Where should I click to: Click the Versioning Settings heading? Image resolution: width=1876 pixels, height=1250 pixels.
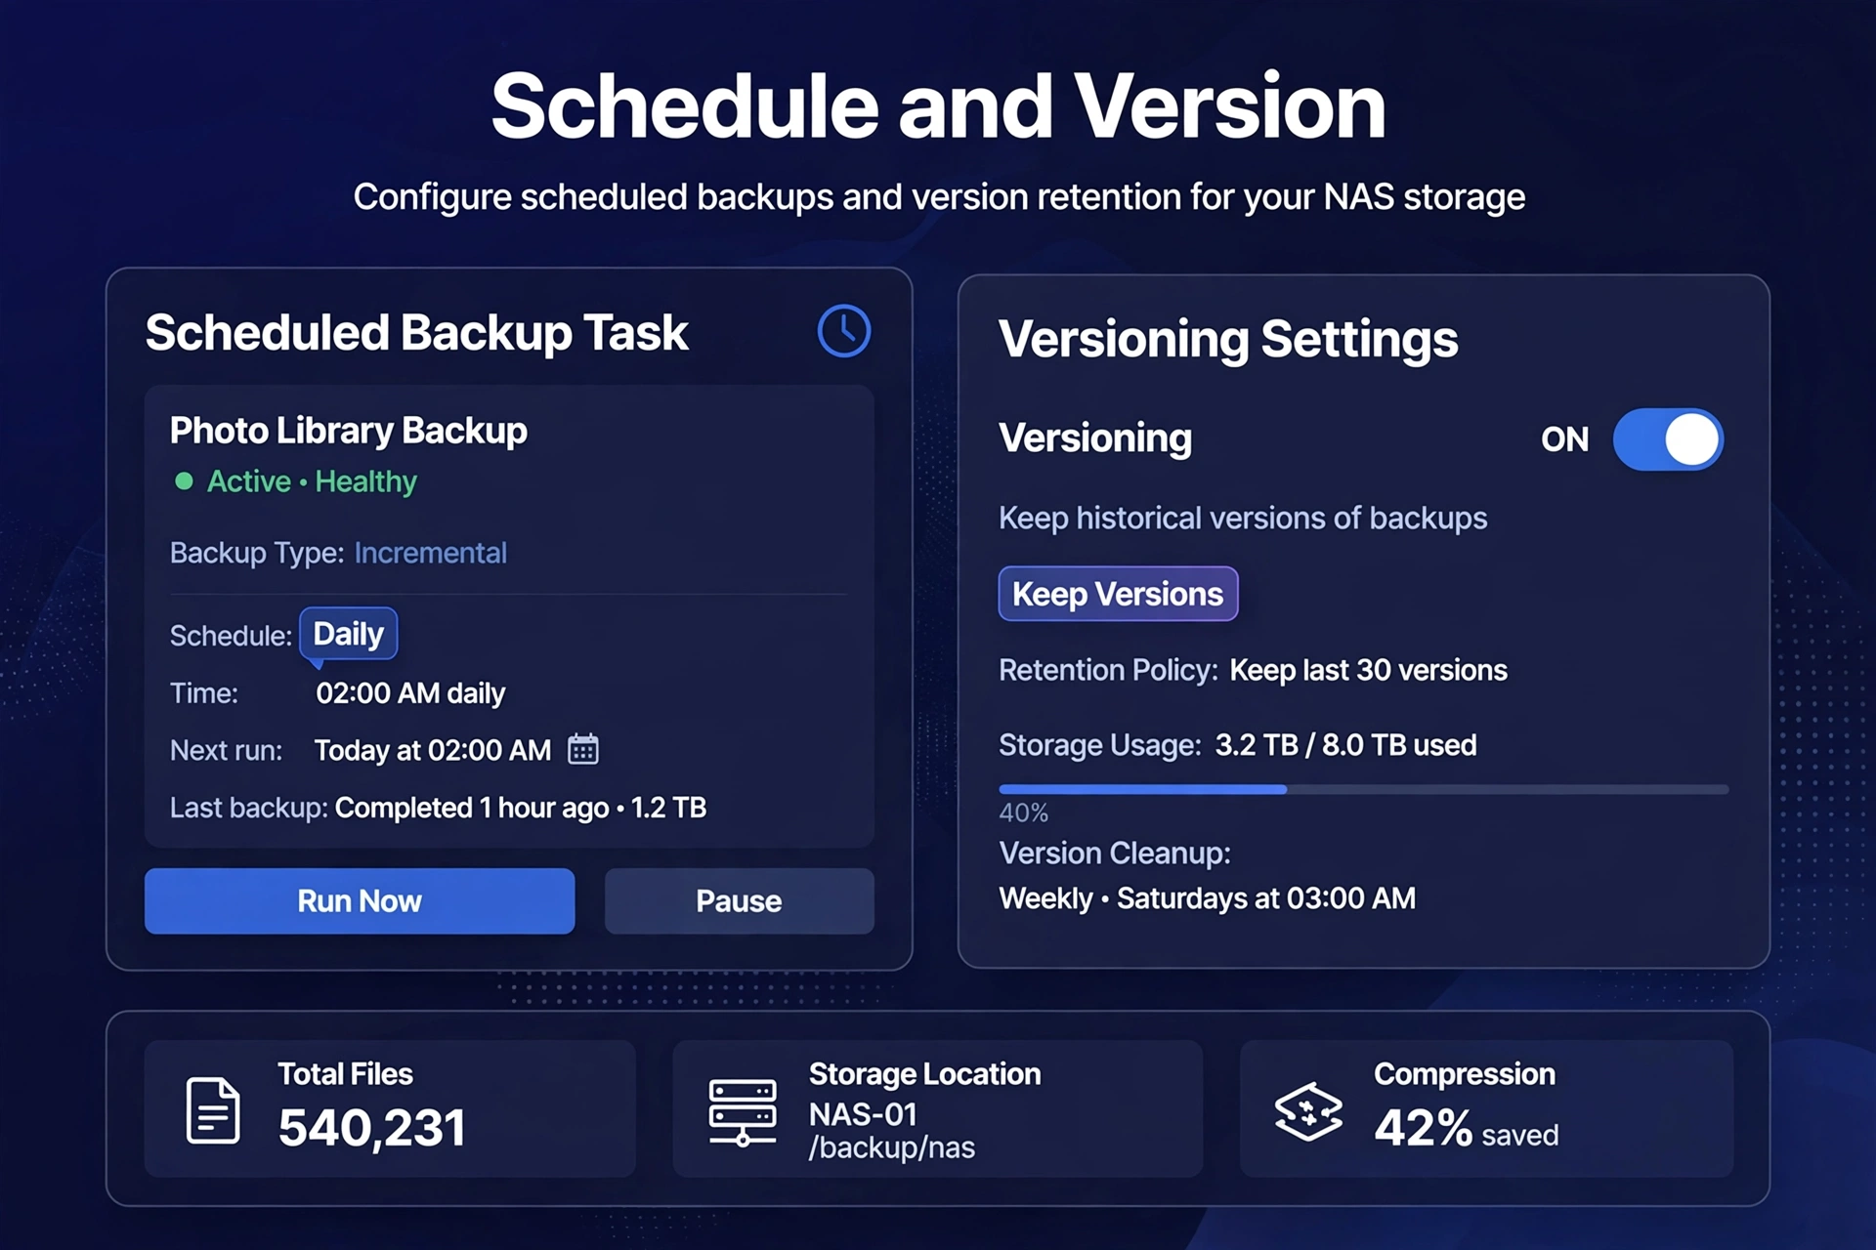click(1228, 339)
